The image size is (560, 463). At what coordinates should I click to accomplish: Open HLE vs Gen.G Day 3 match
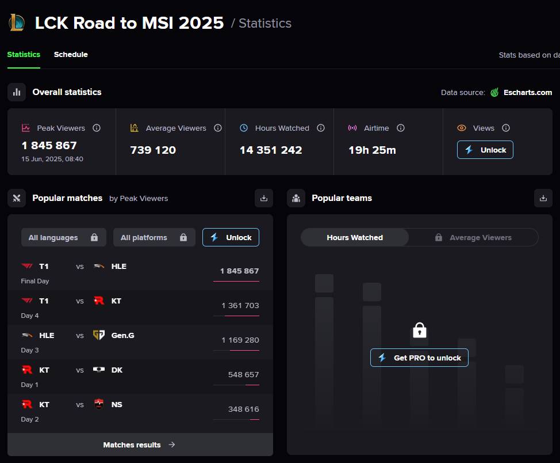[x=140, y=342]
